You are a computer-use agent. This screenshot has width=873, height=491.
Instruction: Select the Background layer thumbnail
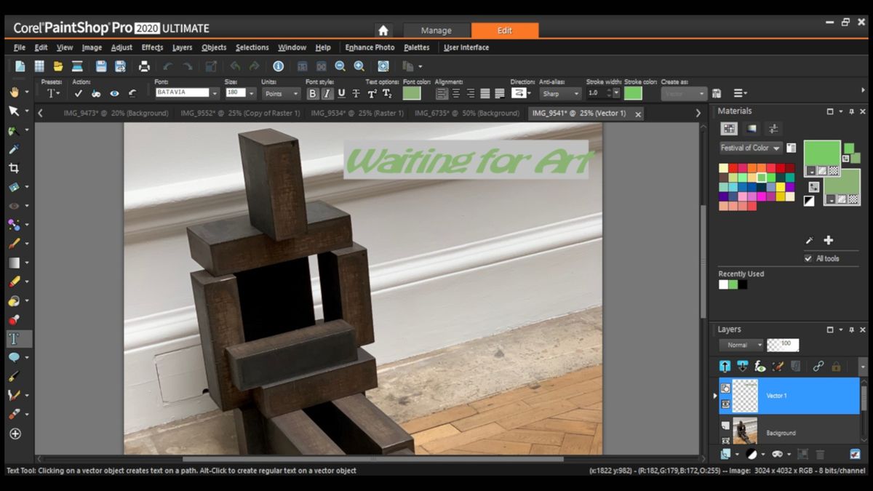(x=744, y=430)
